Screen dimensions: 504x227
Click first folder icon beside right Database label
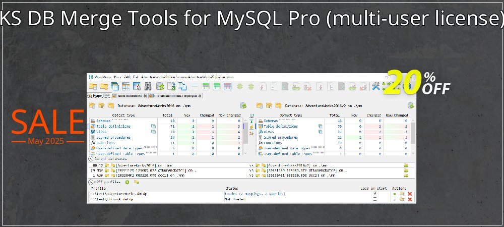click(x=260, y=105)
